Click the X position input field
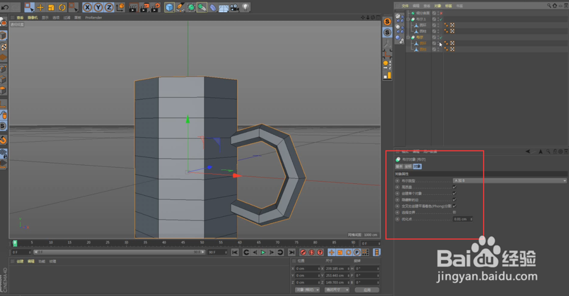This screenshot has height=296, width=569. click(308, 268)
